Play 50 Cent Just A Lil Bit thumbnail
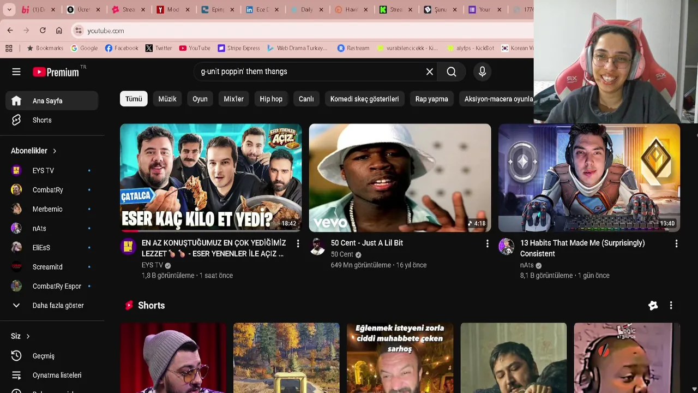This screenshot has height=393, width=698. (x=400, y=177)
